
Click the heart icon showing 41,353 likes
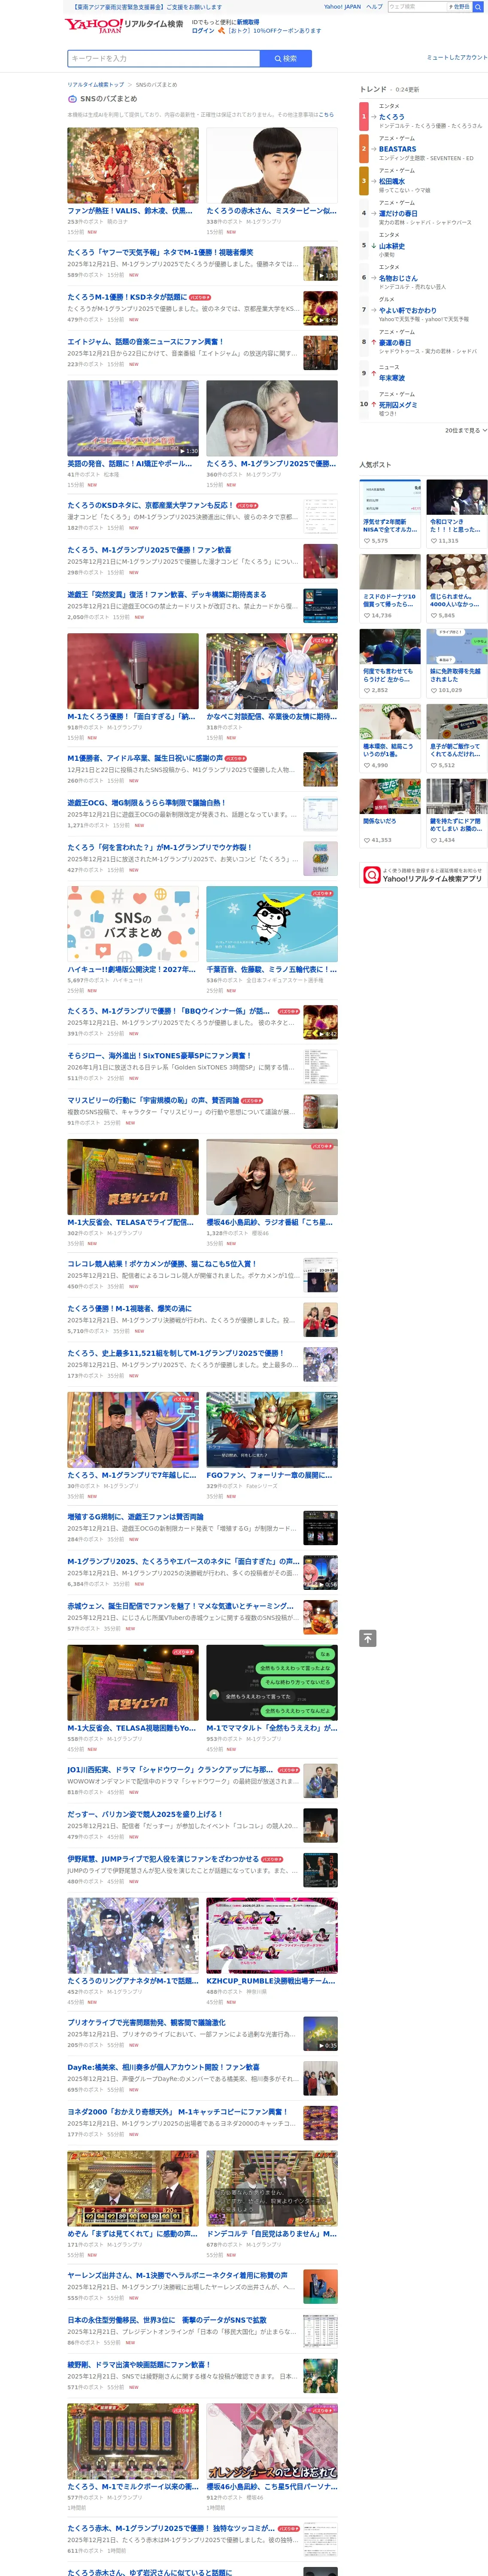[x=366, y=840]
